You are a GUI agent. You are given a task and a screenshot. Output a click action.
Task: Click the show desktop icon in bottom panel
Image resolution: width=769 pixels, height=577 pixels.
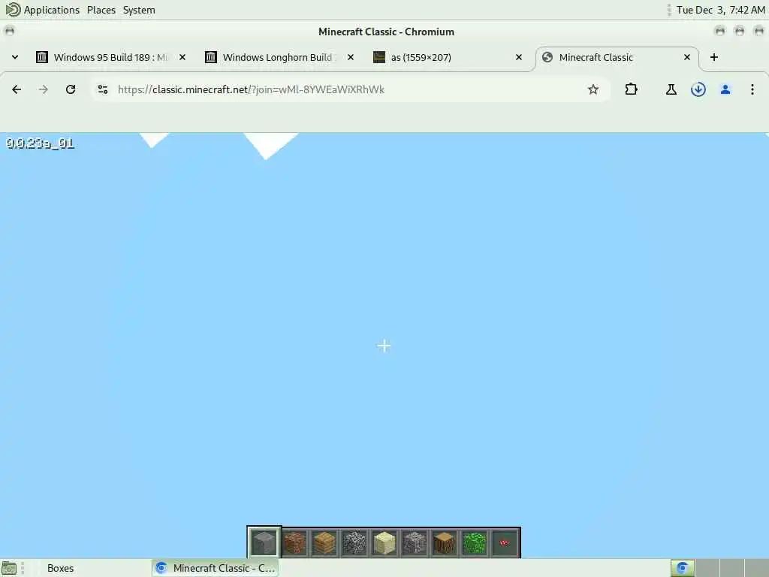point(9,568)
